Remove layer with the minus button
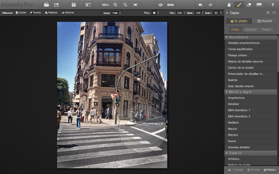Viewport: 279px width, 174px height. 274,13
